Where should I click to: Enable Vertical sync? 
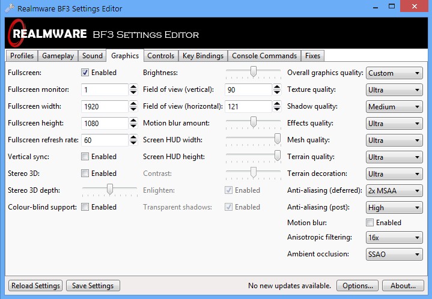click(x=85, y=157)
